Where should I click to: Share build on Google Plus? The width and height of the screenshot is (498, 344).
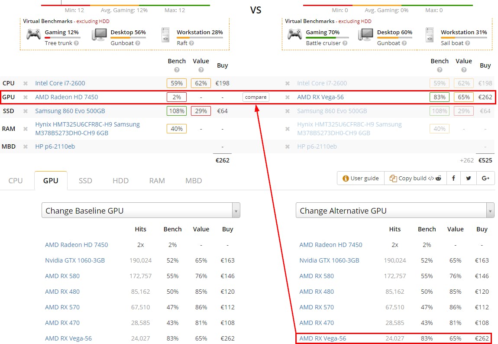coord(485,178)
